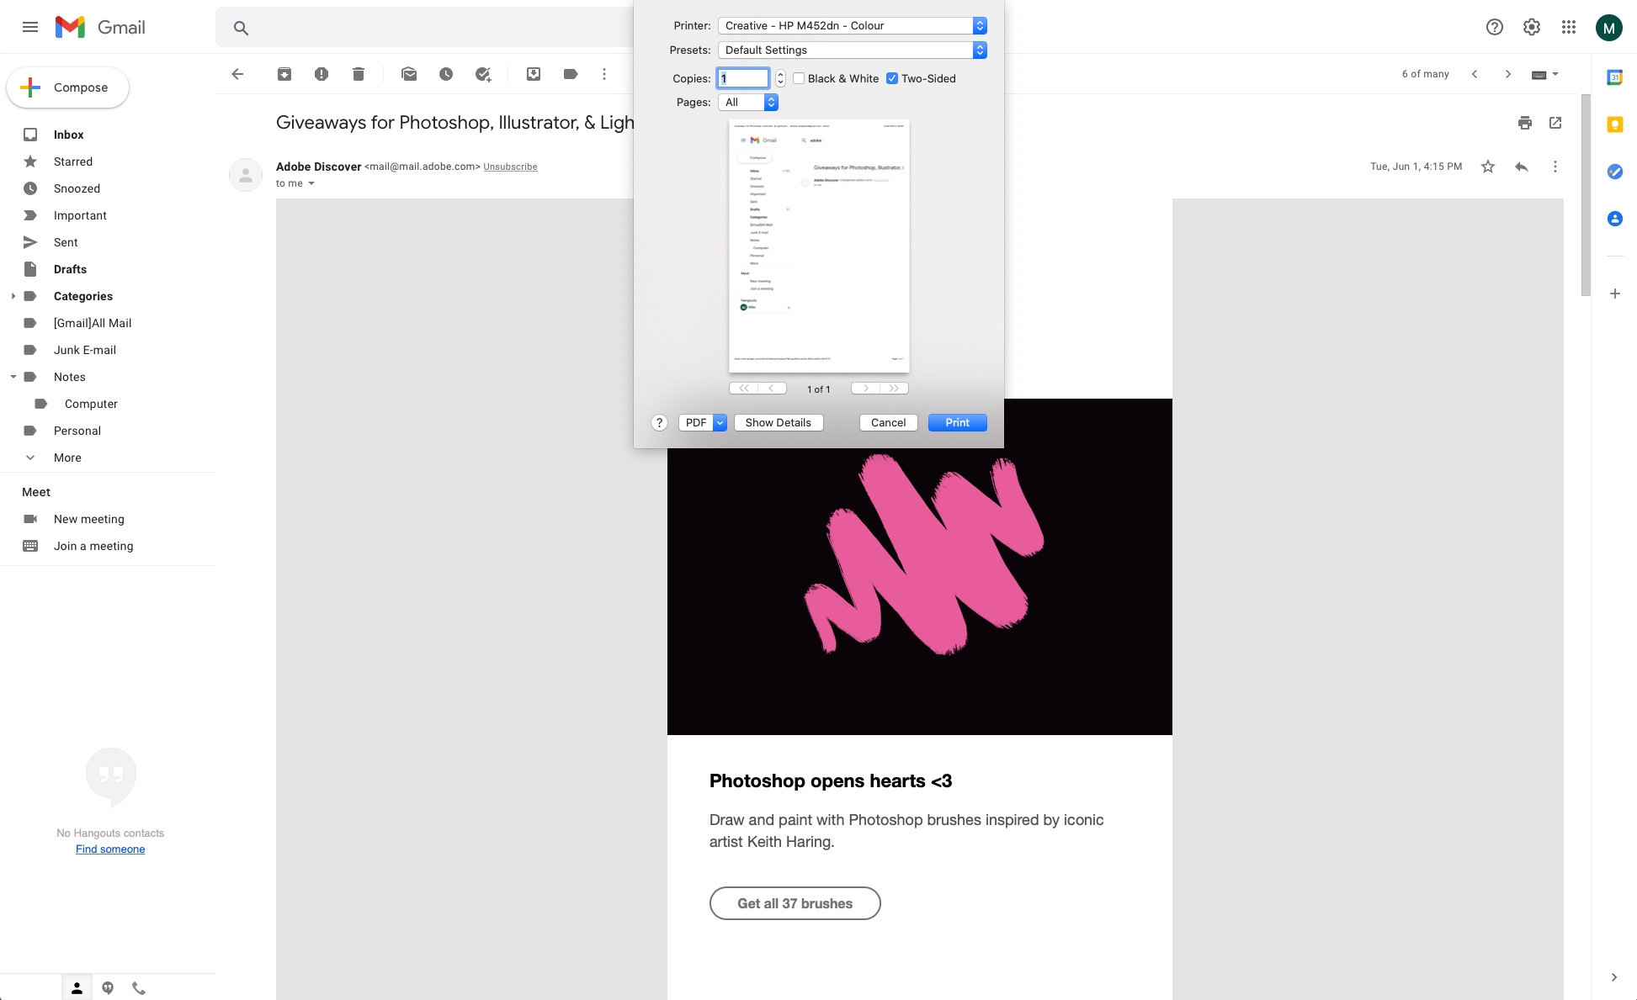Disable Two-Sided printing
This screenshot has height=1000, width=1637.
(892, 77)
